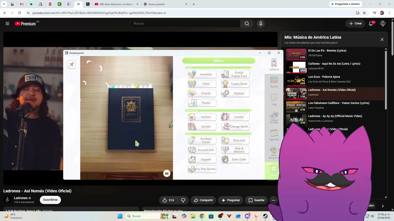Switch to the Alien Abduction Incident tab
Image resolution: width=394 pixels, height=221 pixels.
117,4
